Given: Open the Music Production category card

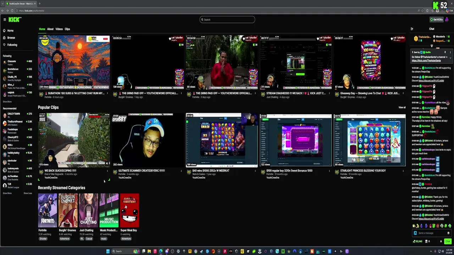Looking at the screenshot, I should click(x=109, y=210).
